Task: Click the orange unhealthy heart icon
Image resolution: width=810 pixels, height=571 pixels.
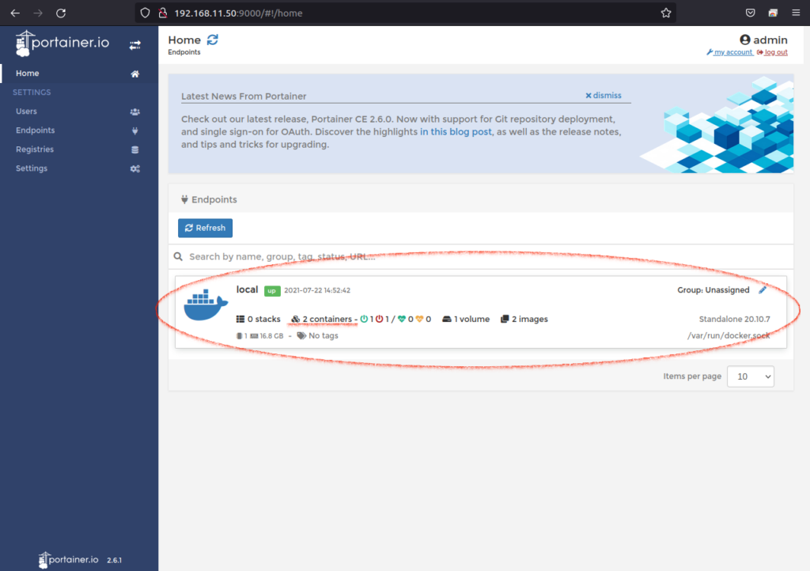Action: [x=419, y=319]
